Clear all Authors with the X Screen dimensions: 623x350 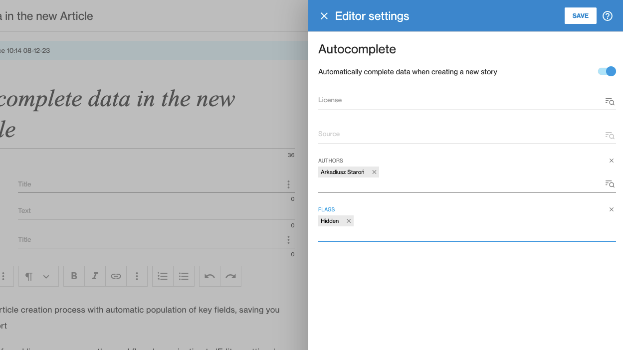coord(612,161)
